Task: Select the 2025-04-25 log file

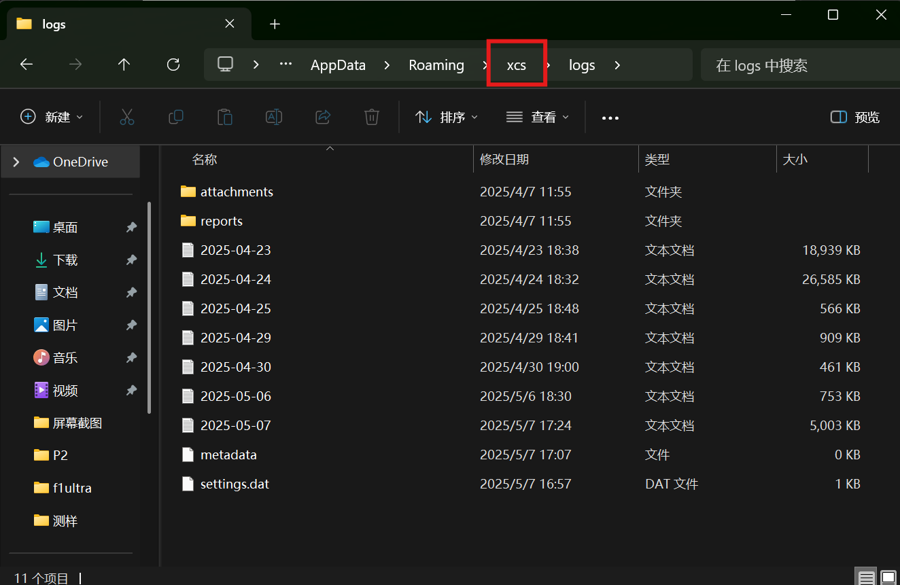Action: (x=235, y=308)
